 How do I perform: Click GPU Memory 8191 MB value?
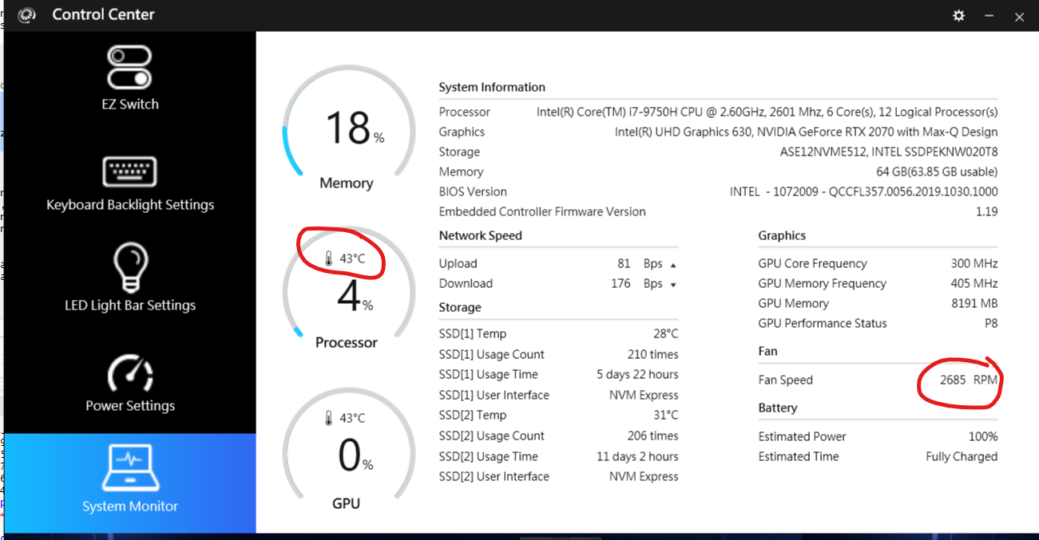click(x=974, y=303)
